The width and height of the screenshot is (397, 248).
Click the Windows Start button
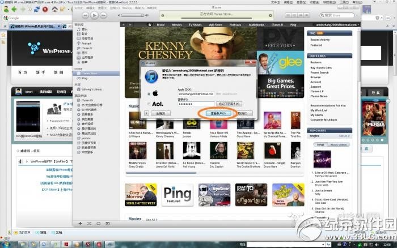pyautogui.click(x=6, y=245)
